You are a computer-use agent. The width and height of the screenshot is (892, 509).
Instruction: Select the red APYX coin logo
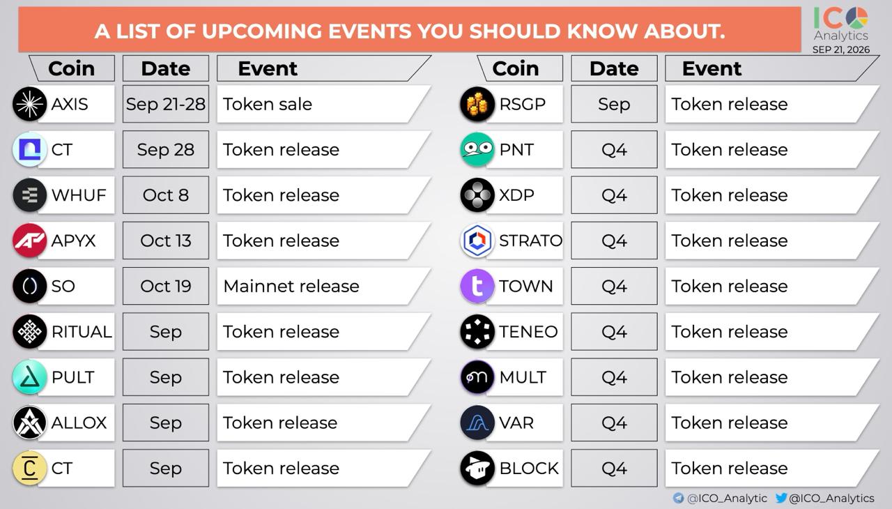click(x=29, y=241)
